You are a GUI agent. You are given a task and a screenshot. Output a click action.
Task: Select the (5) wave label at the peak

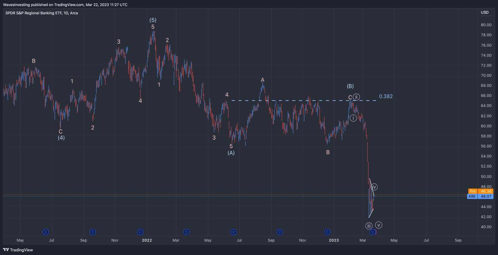pos(153,20)
